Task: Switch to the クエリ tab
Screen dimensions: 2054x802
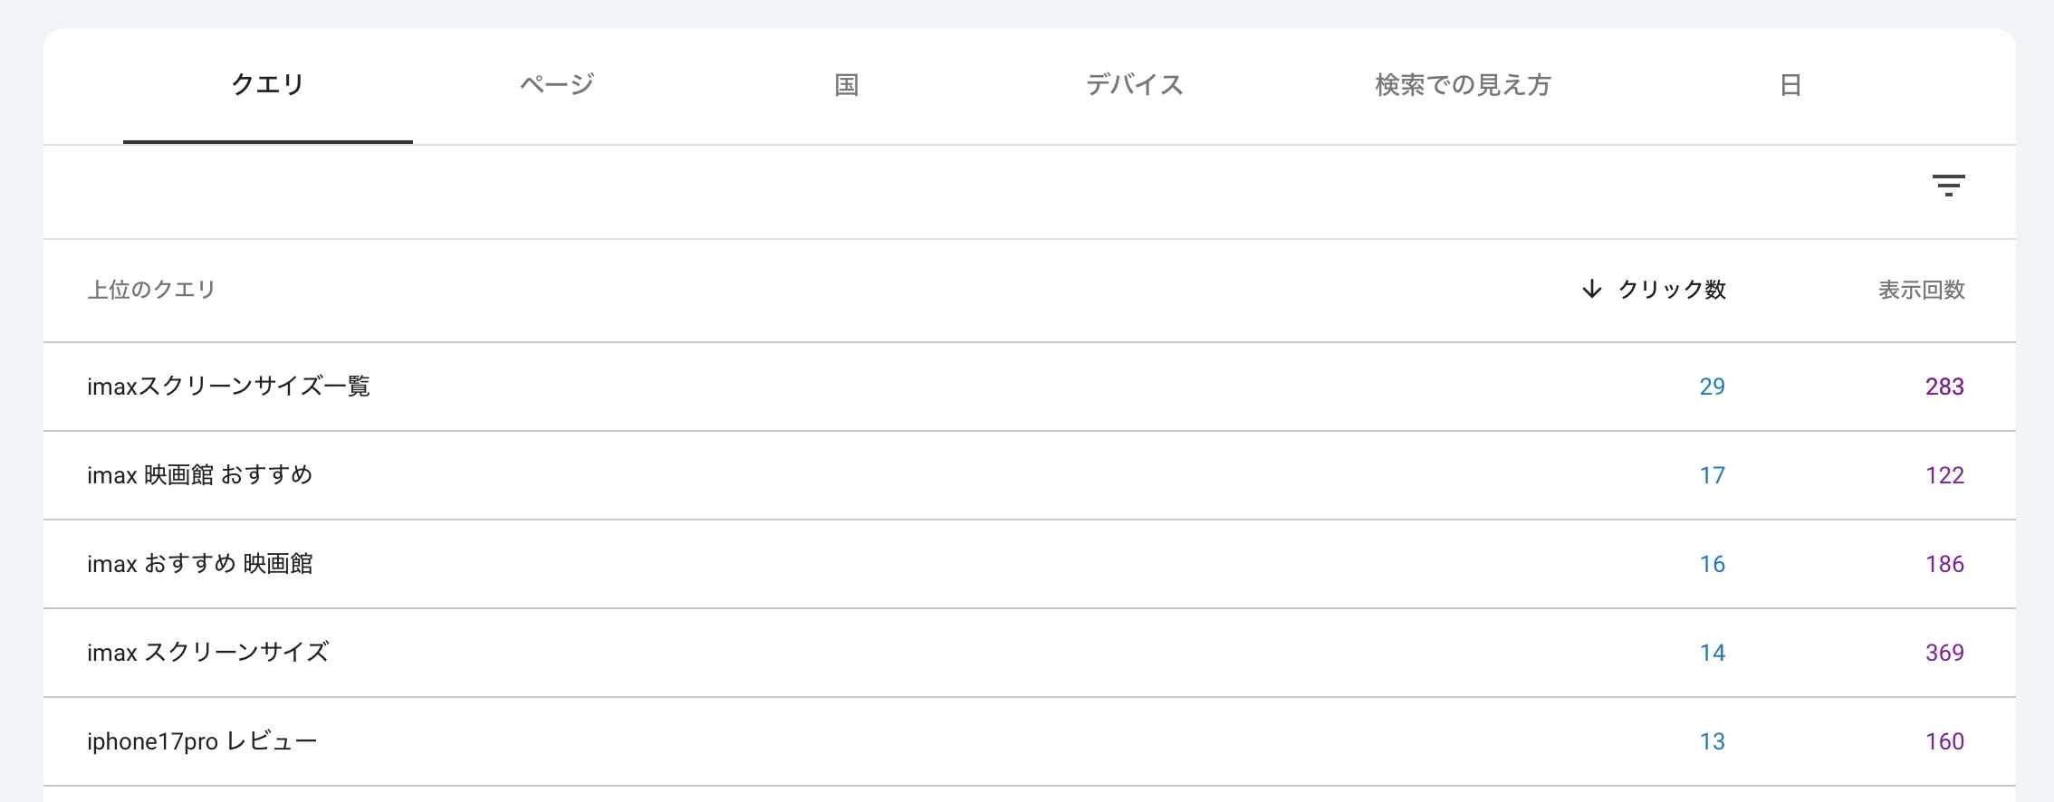Action: tap(267, 85)
